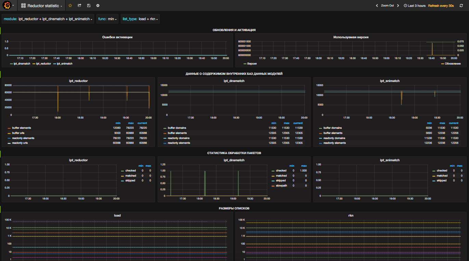
Task: Expand the module variable dropdown
Action: [48, 19]
